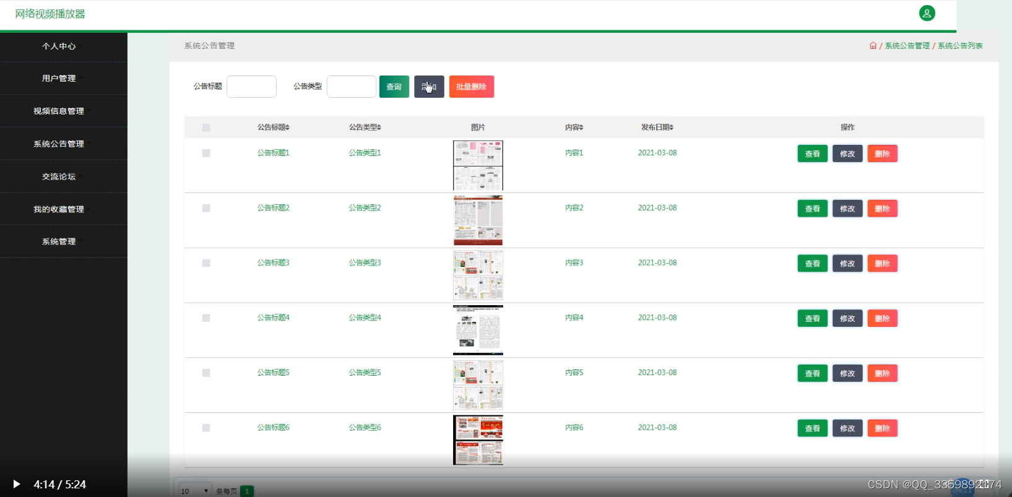Expand 视频信息管理 sidebar menu
Viewport: 1012px width, 497px height.
pos(63,111)
